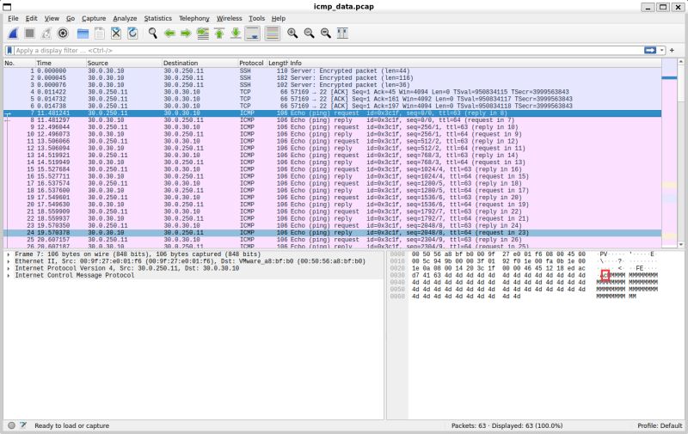Jump to the last packet icon

[x=236, y=34]
